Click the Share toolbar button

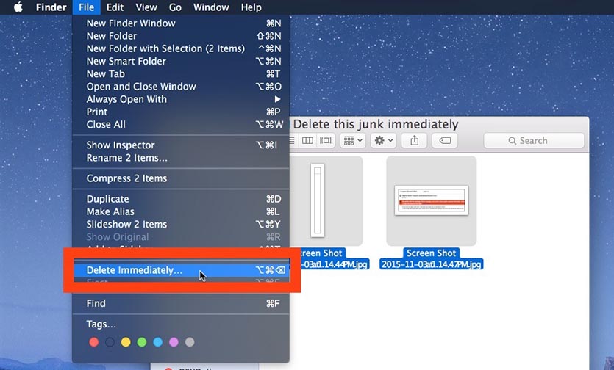(x=414, y=140)
